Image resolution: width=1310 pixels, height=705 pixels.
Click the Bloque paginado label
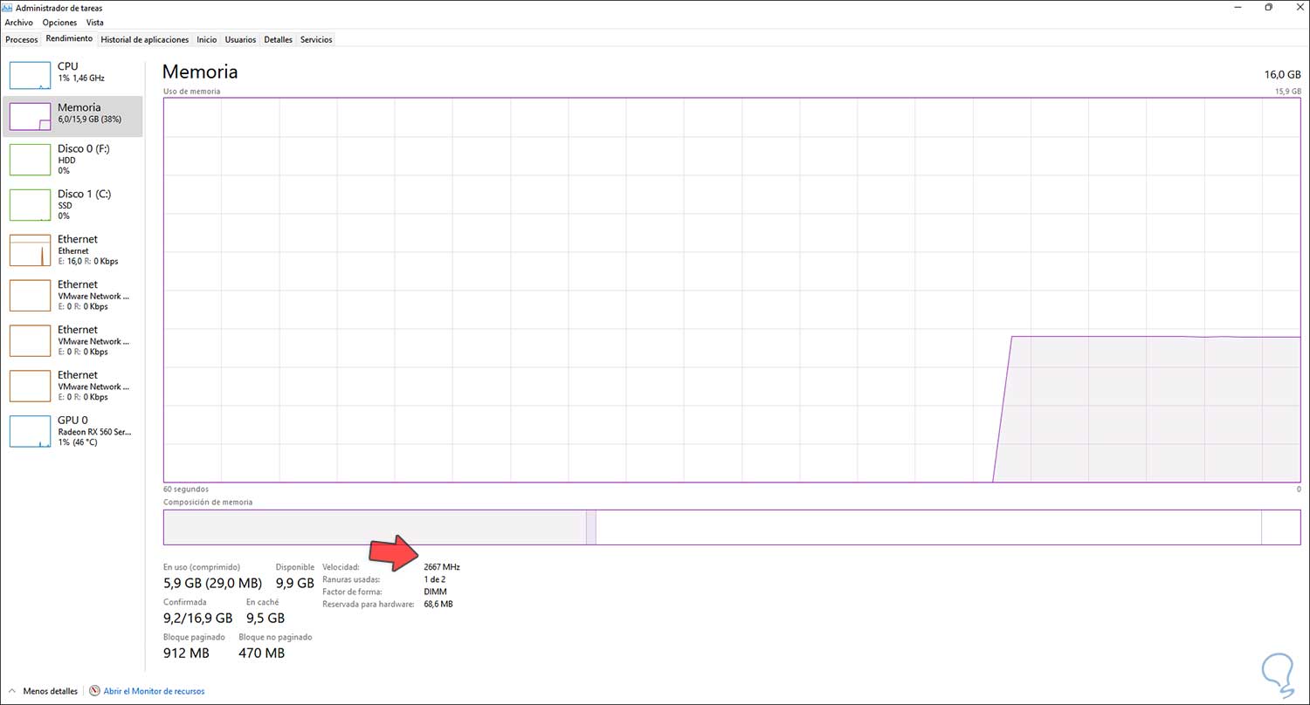click(194, 637)
